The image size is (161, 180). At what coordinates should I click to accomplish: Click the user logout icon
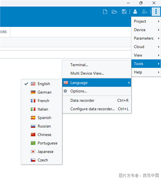coord(145,12)
